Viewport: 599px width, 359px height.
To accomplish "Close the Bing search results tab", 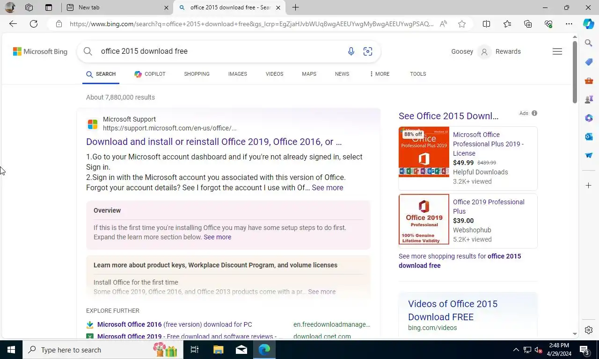I will click(x=278, y=7).
